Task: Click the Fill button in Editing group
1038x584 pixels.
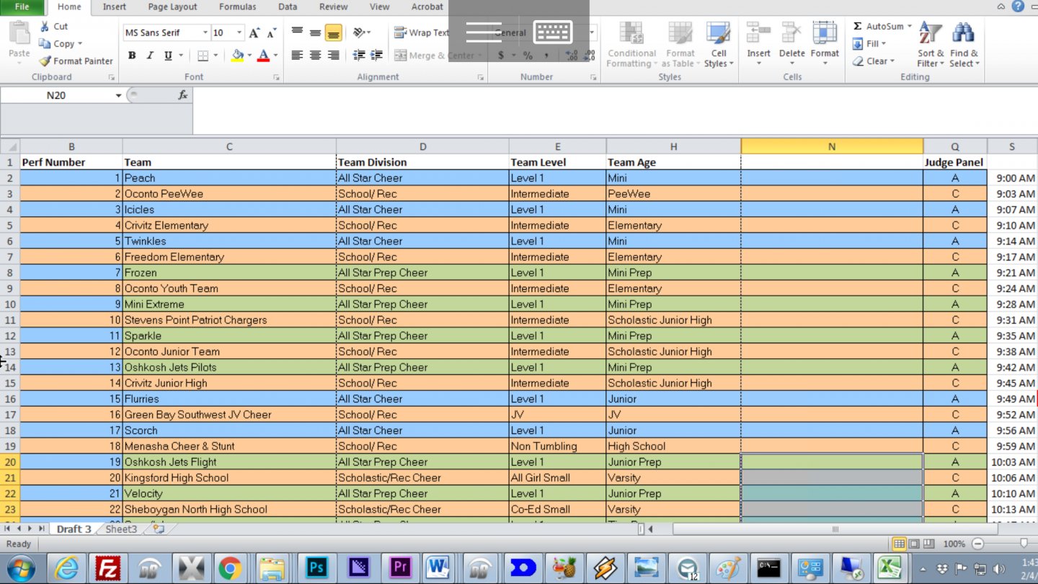Action: pyautogui.click(x=870, y=44)
